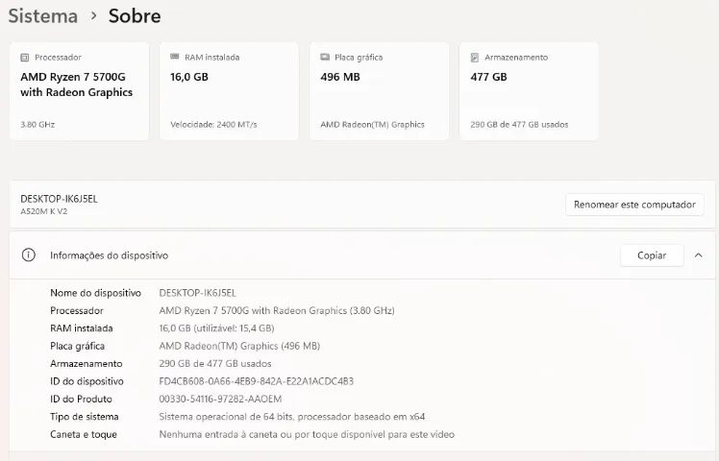Click the RAM instalada row label in list
This screenshot has width=719, height=461.
tap(81, 328)
